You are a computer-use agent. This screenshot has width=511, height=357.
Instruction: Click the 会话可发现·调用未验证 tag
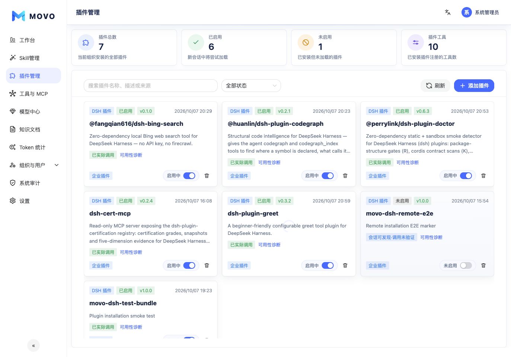coord(392,238)
